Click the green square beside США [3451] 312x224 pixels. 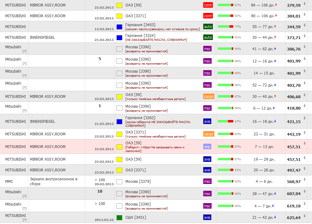(119, 218)
